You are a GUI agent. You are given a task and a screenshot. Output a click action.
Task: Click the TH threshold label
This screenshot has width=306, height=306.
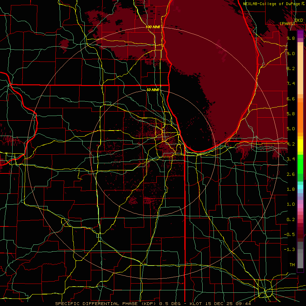tap(292, 265)
